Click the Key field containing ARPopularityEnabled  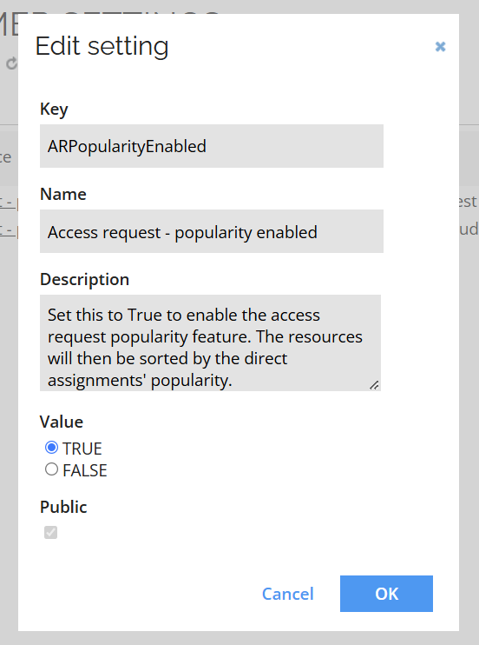(x=212, y=146)
